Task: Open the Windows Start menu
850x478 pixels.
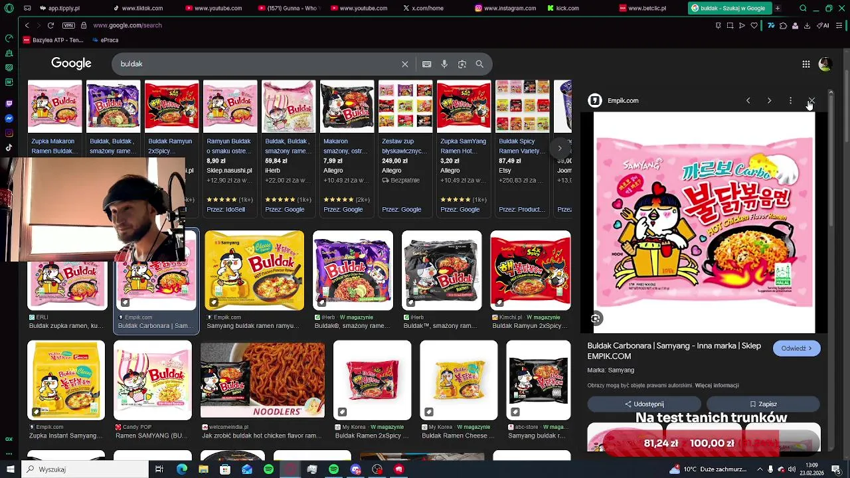Action: tap(9, 469)
